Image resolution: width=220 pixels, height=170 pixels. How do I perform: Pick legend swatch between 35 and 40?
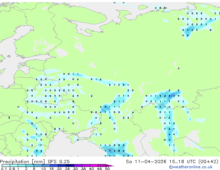click(x=86, y=165)
